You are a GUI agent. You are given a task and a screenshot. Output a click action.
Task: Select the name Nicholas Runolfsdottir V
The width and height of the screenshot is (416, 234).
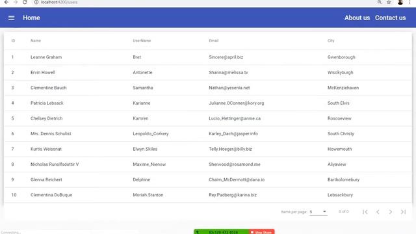point(55,164)
